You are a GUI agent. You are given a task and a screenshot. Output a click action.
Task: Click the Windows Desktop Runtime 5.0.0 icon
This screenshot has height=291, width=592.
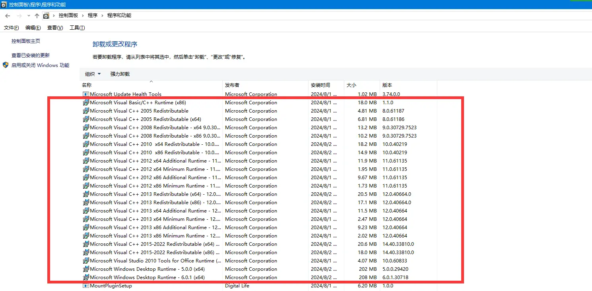pos(86,269)
